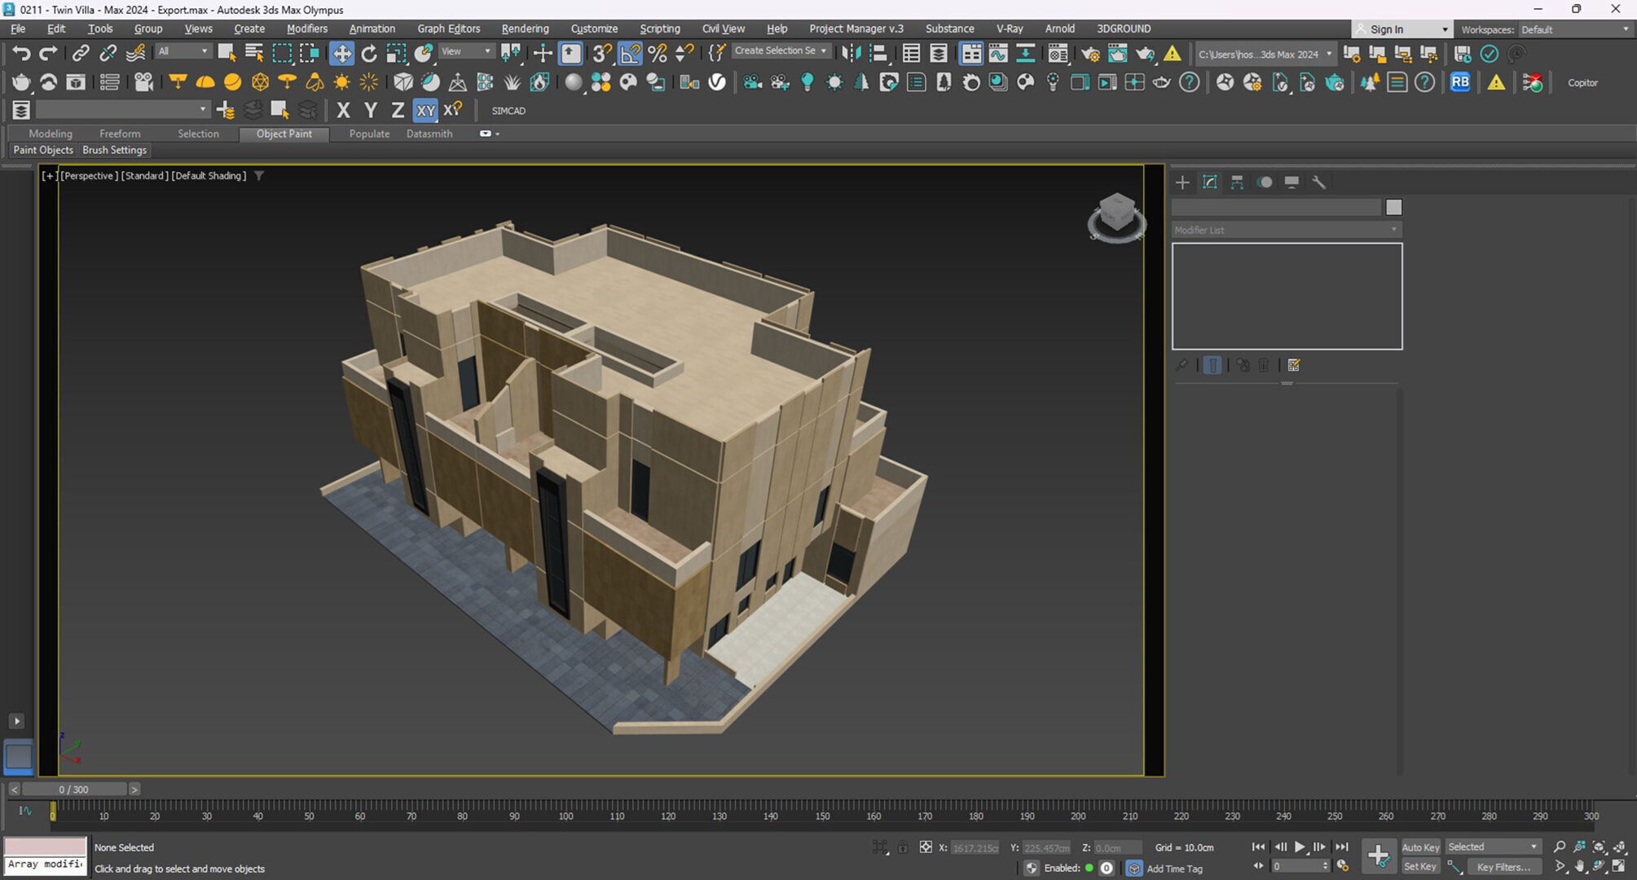Open the Key Filters dialog
1637x880 pixels.
point(1504,867)
